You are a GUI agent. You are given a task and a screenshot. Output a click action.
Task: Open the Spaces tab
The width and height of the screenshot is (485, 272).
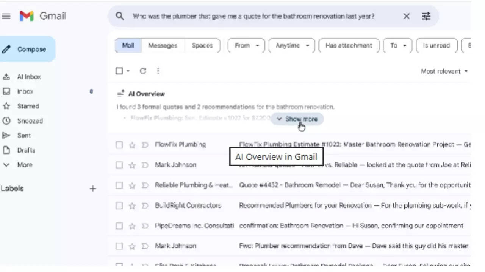(x=202, y=45)
